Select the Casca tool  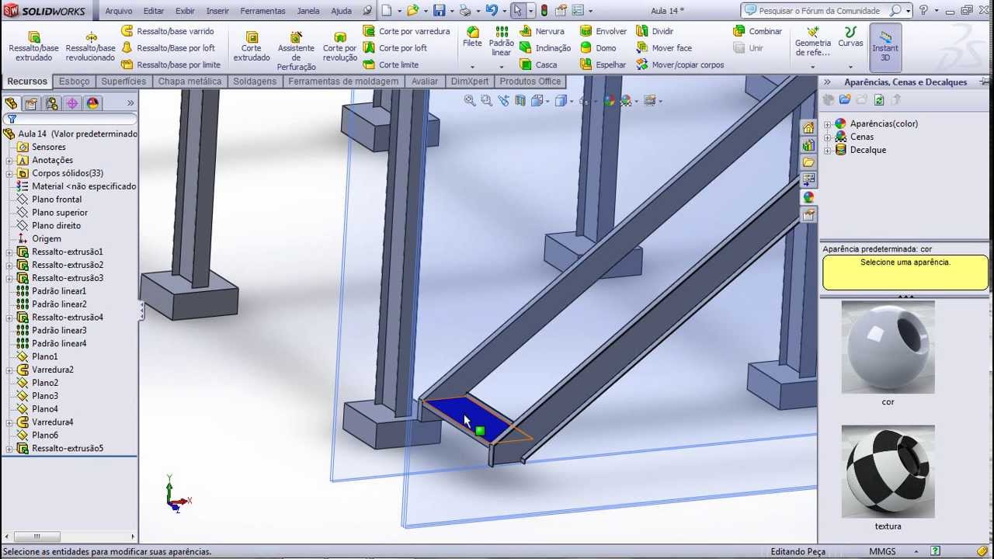click(x=538, y=65)
